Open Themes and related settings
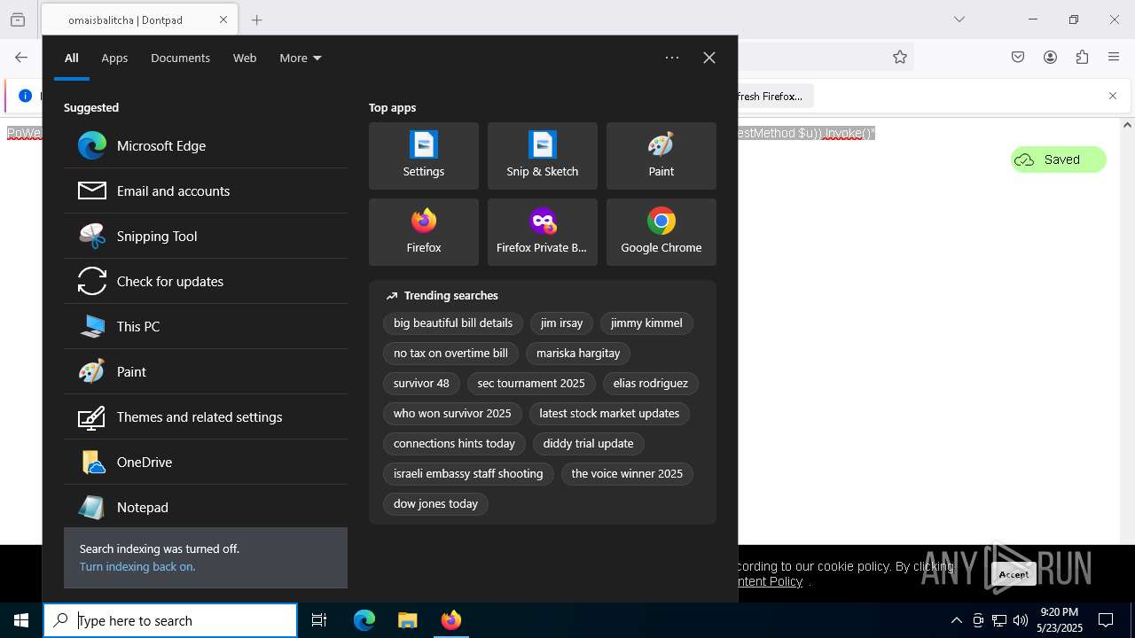 click(x=206, y=416)
